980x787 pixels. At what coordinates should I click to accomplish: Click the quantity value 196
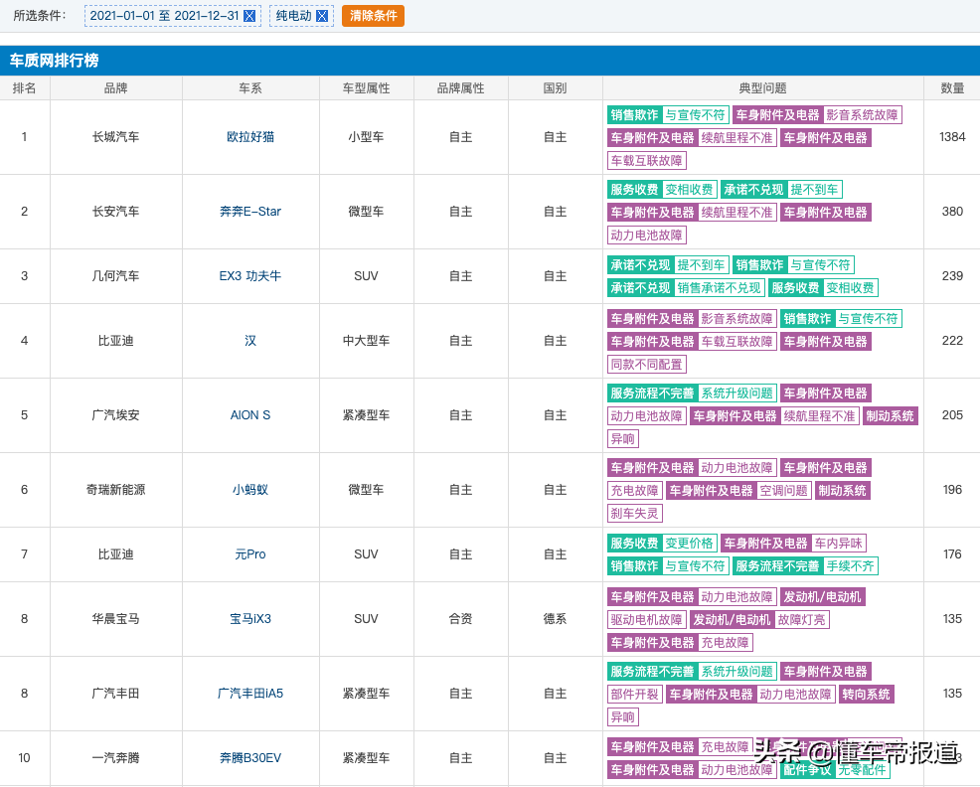[952, 490]
